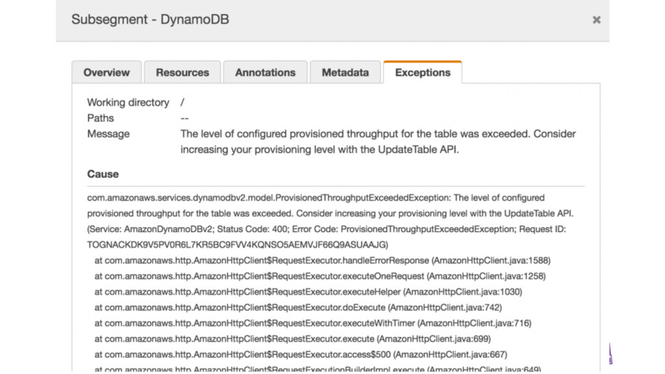Switch to the Overview tab
The image size is (665, 374).
click(x=107, y=73)
